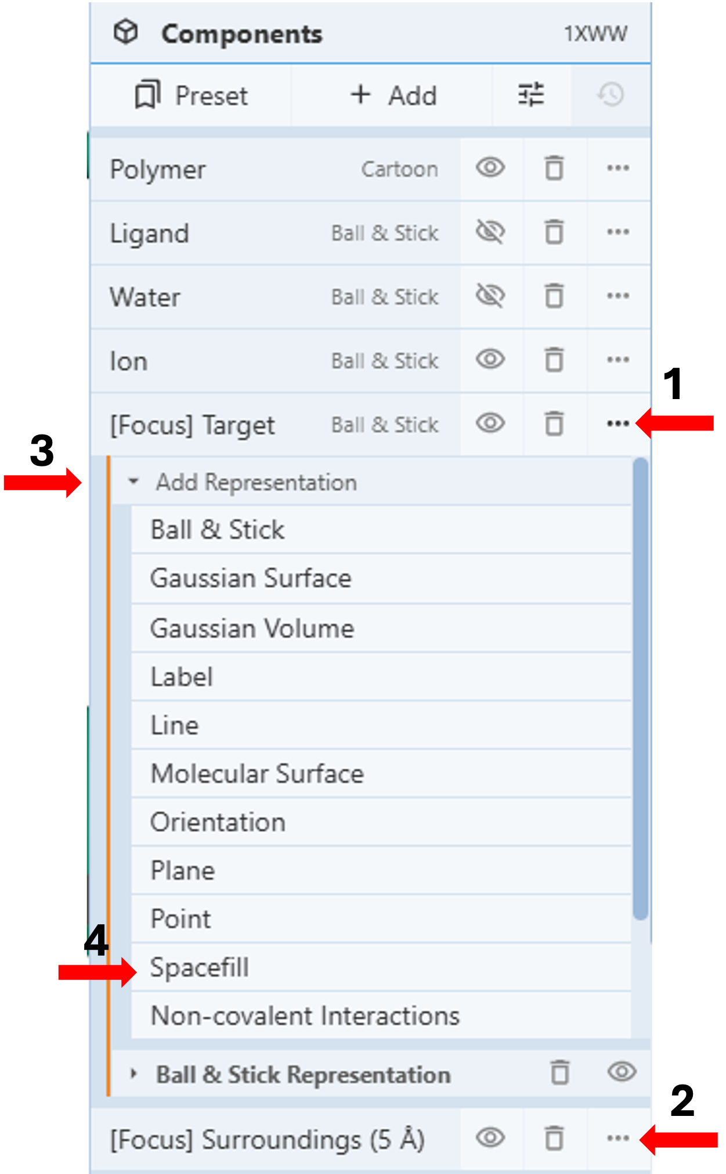Click the Add component button
The height and width of the screenshot is (1174, 726).
click(393, 95)
